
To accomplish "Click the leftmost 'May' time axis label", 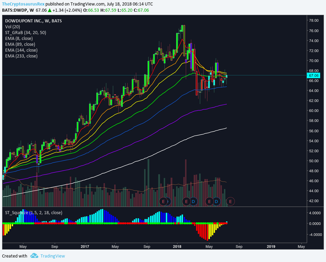I will [x=23, y=247].
